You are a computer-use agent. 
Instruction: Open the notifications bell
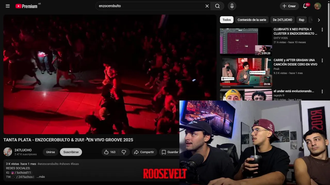(x=305, y=6)
